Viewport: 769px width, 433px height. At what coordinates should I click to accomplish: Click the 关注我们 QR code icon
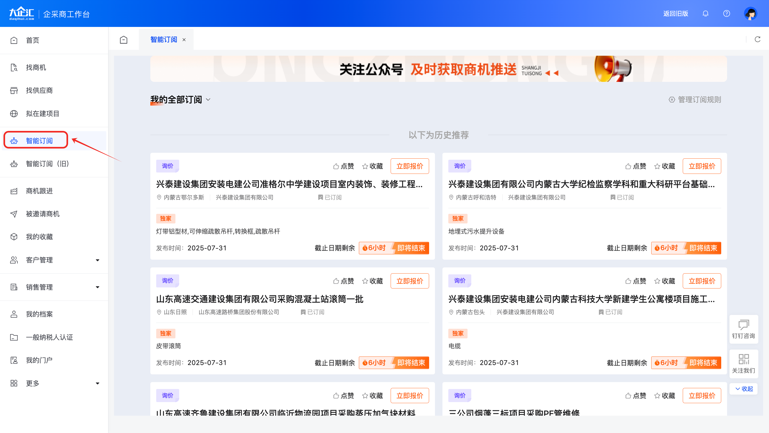(743, 359)
